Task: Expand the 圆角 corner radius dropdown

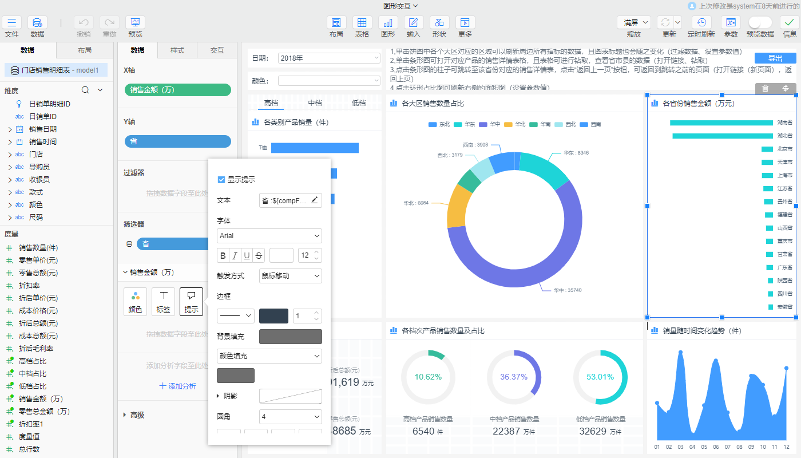Action: (x=290, y=416)
